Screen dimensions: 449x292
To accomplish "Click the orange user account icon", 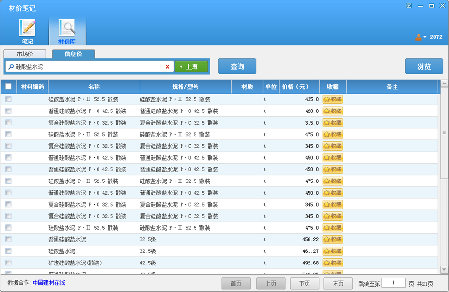I will [418, 37].
